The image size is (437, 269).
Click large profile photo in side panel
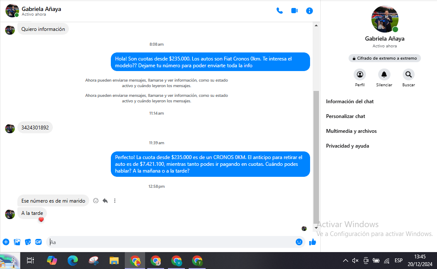click(385, 19)
